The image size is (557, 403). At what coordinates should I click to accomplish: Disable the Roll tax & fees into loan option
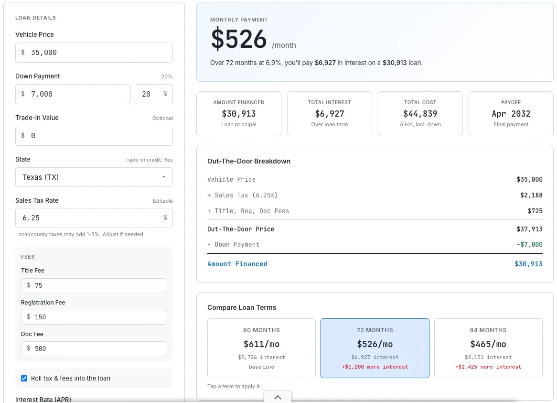click(24, 378)
